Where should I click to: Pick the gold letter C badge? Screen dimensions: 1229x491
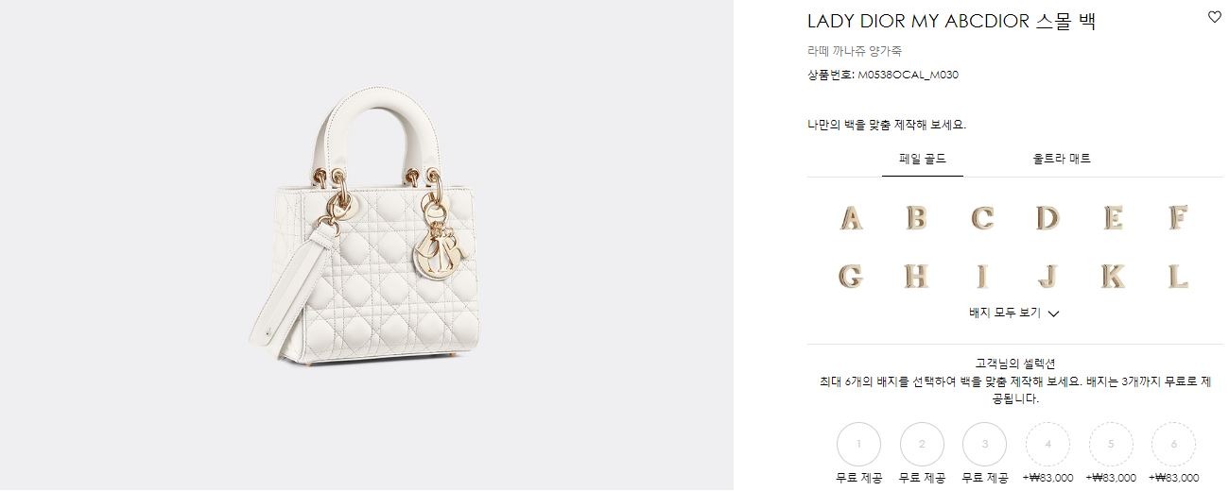982,219
